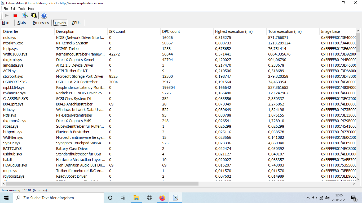
Task: Open the volume speaker tray icon
Action: 327,198
